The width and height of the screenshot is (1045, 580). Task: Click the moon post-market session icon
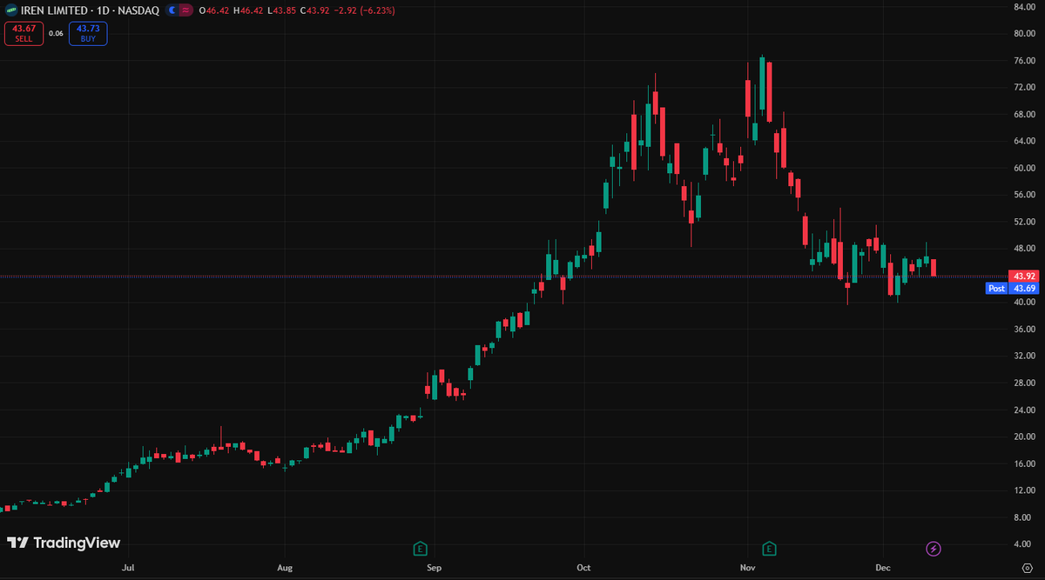(172, 10)
